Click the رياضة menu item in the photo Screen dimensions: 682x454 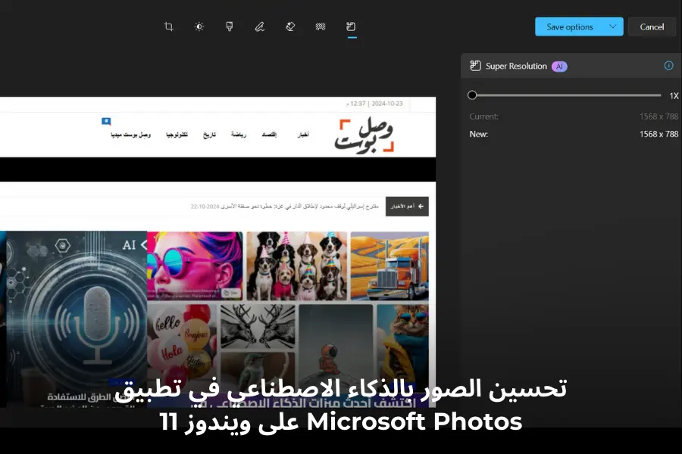pyautogui.click(x=239, y=135)
